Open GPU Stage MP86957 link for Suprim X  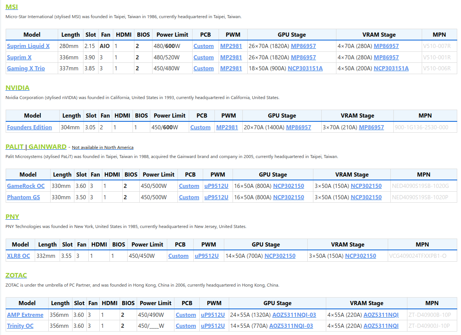(x=304, y=57)
